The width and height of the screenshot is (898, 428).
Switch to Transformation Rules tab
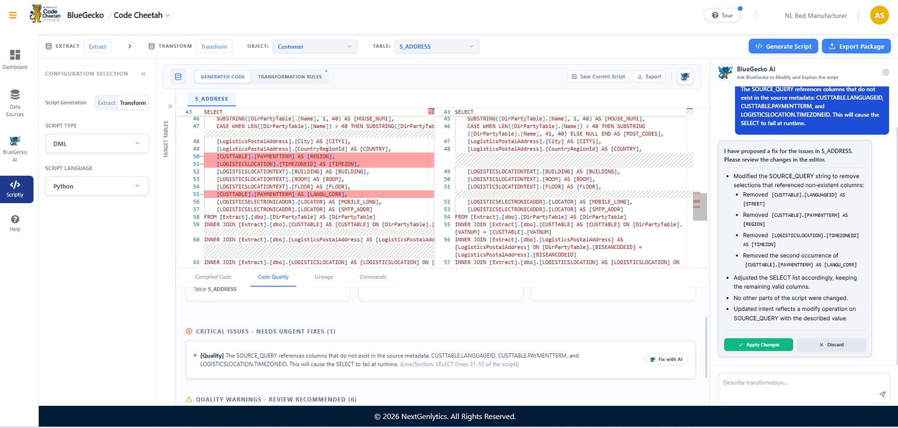pyautogui.click(x=290, y=77)
